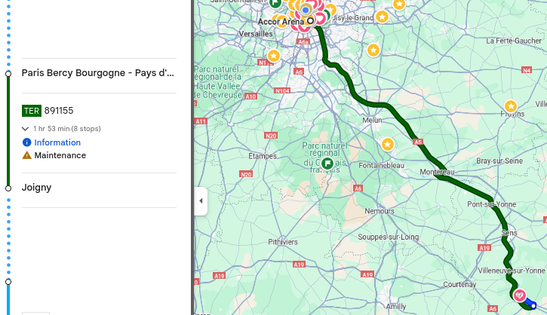Select the Paris Bercy Bourgogne departure station
This screenshot has width=547, height=315.
(x=98, y=73)
